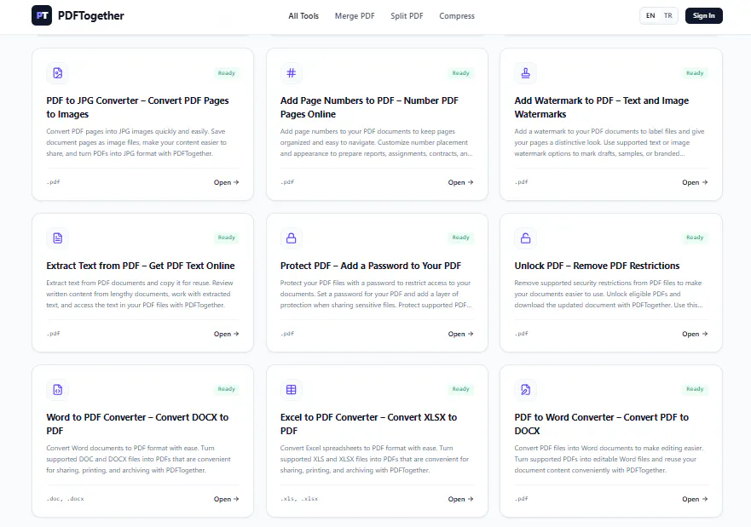Click the ".doc, .docx" file type label

[x=65, y=498]
